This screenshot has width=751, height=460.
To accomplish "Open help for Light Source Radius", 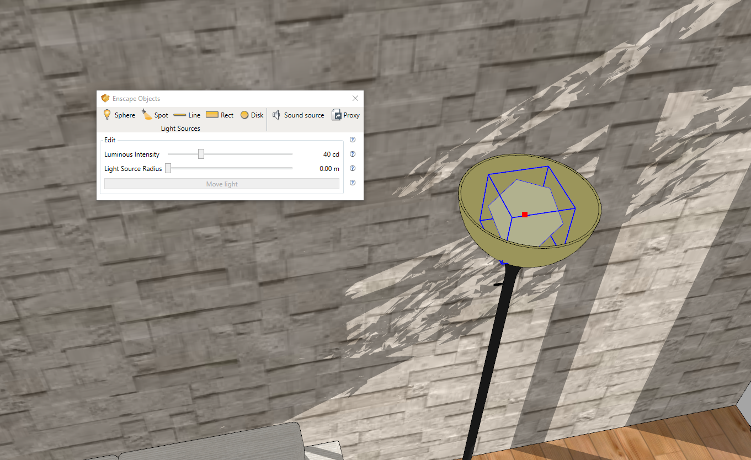I will click(352, 168).
